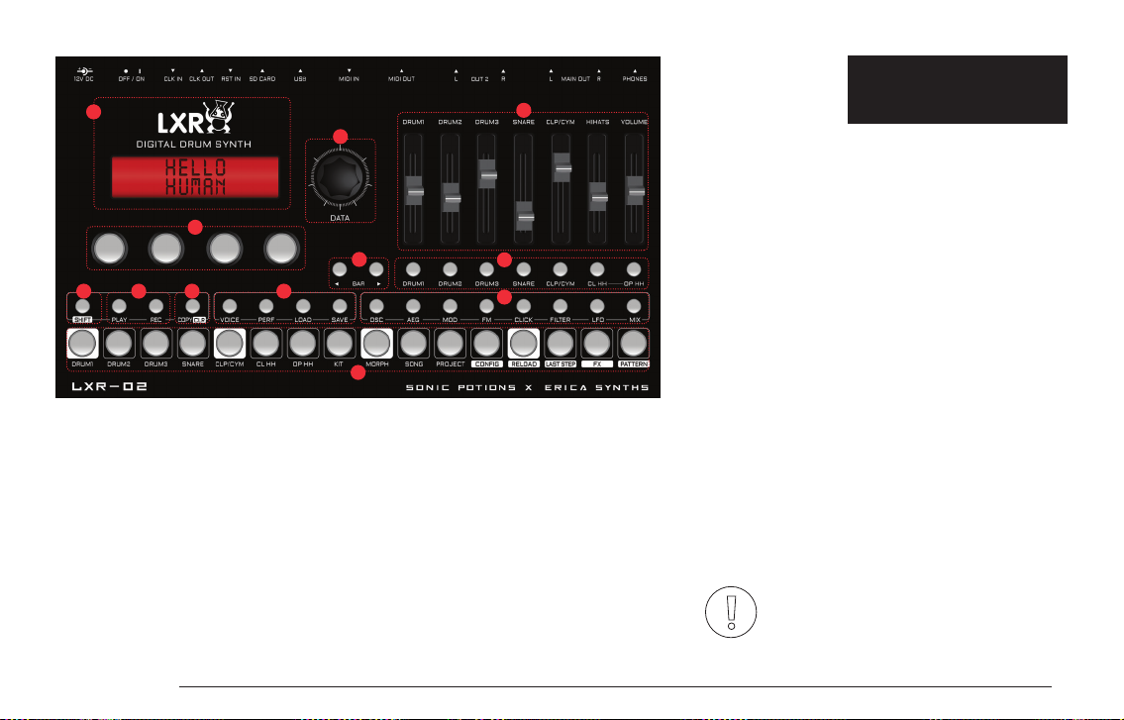Viewport: 1124px width, 720px height.
Task: Open the LOAD menu button
Action: (302, 307)
